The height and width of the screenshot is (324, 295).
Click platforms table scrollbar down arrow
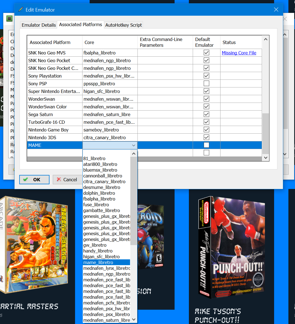[x=266, y=158]
